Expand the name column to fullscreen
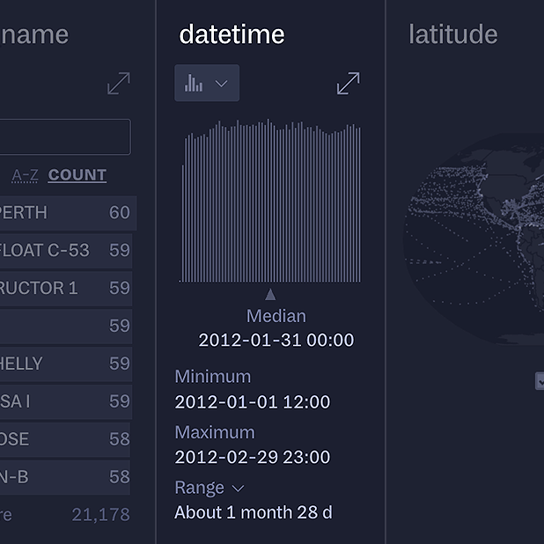Screen dimensions: 544x544 119,84
